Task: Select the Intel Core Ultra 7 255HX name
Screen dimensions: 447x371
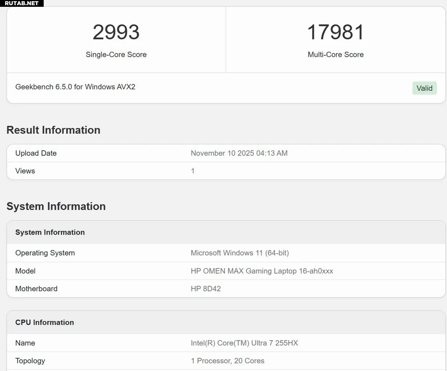Action: (244, 343)
